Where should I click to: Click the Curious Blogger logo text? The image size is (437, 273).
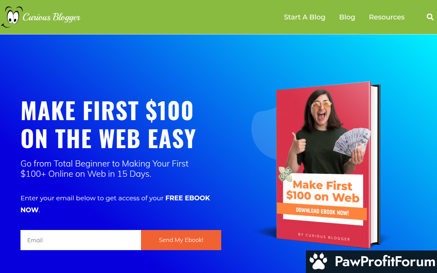[52, 17]
